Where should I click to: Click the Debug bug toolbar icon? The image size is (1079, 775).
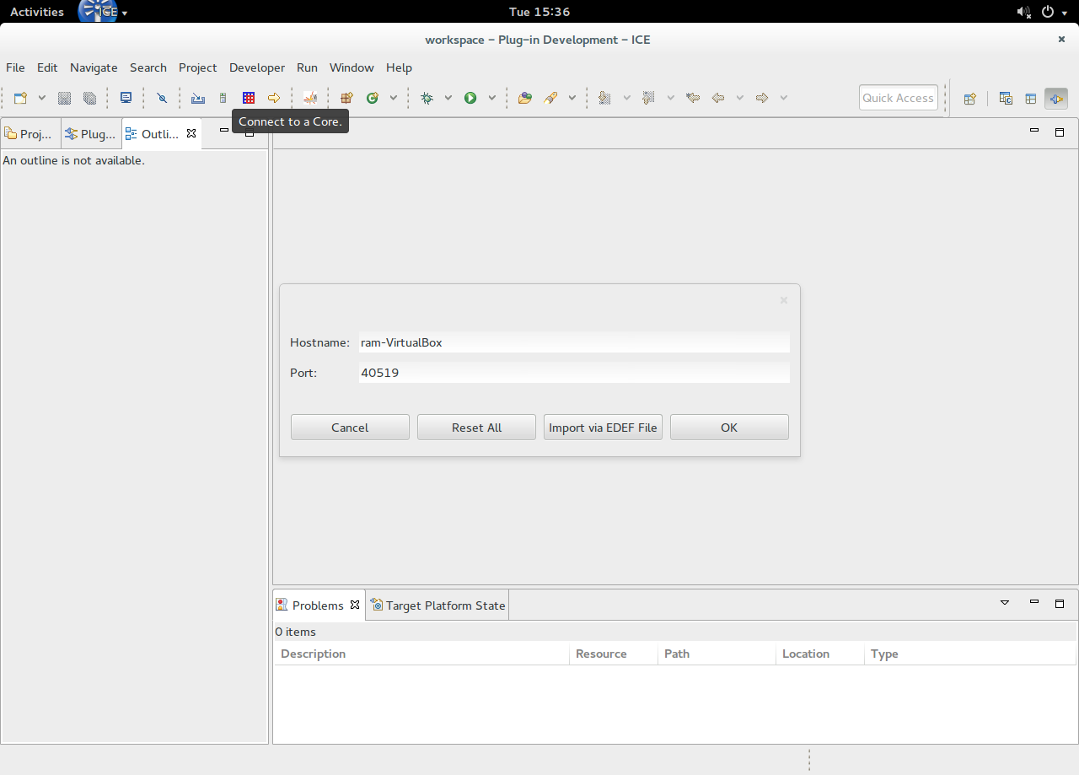(427, 98)
